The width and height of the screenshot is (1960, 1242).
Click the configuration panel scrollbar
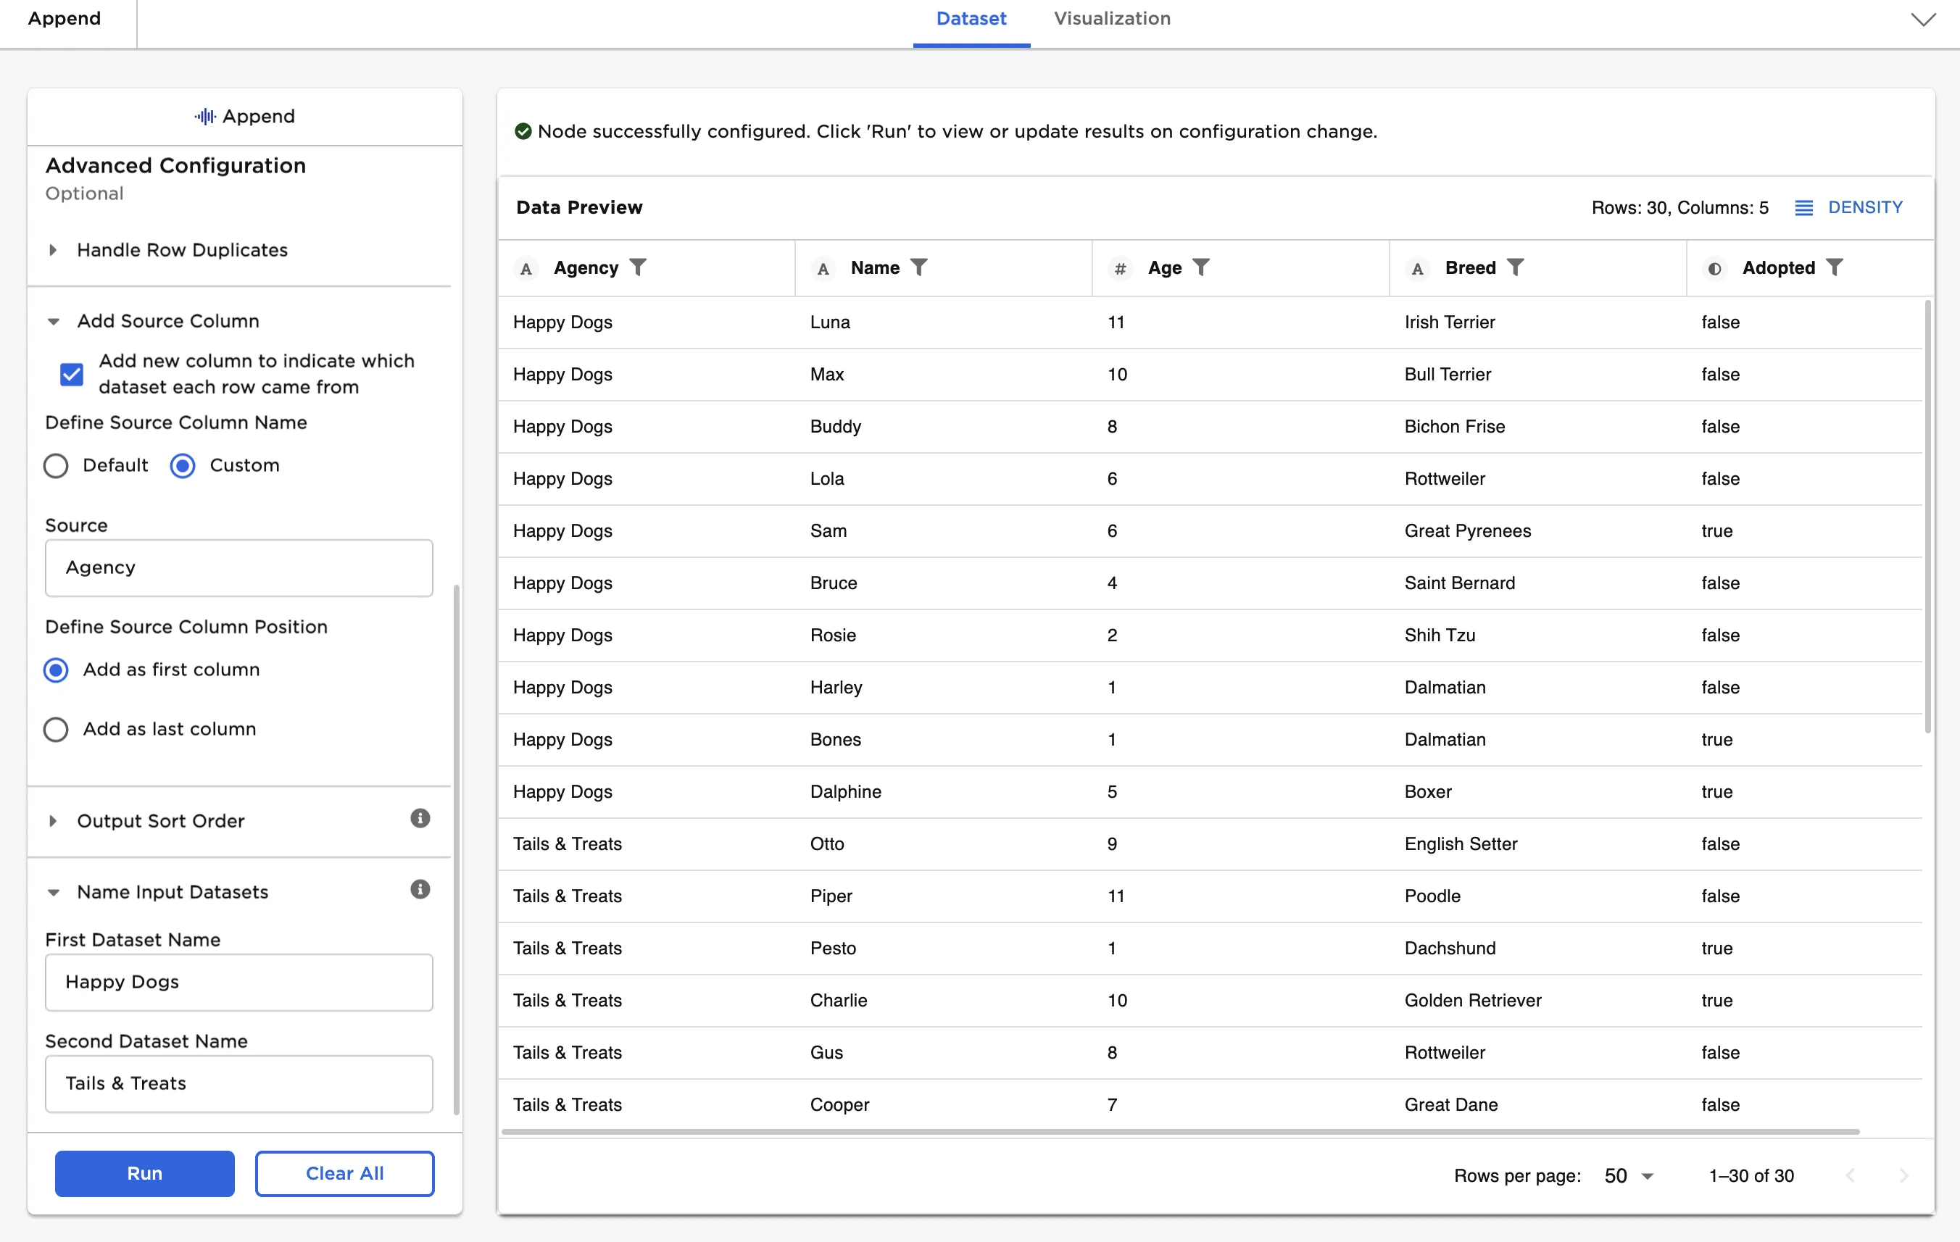tap(457, 849)
